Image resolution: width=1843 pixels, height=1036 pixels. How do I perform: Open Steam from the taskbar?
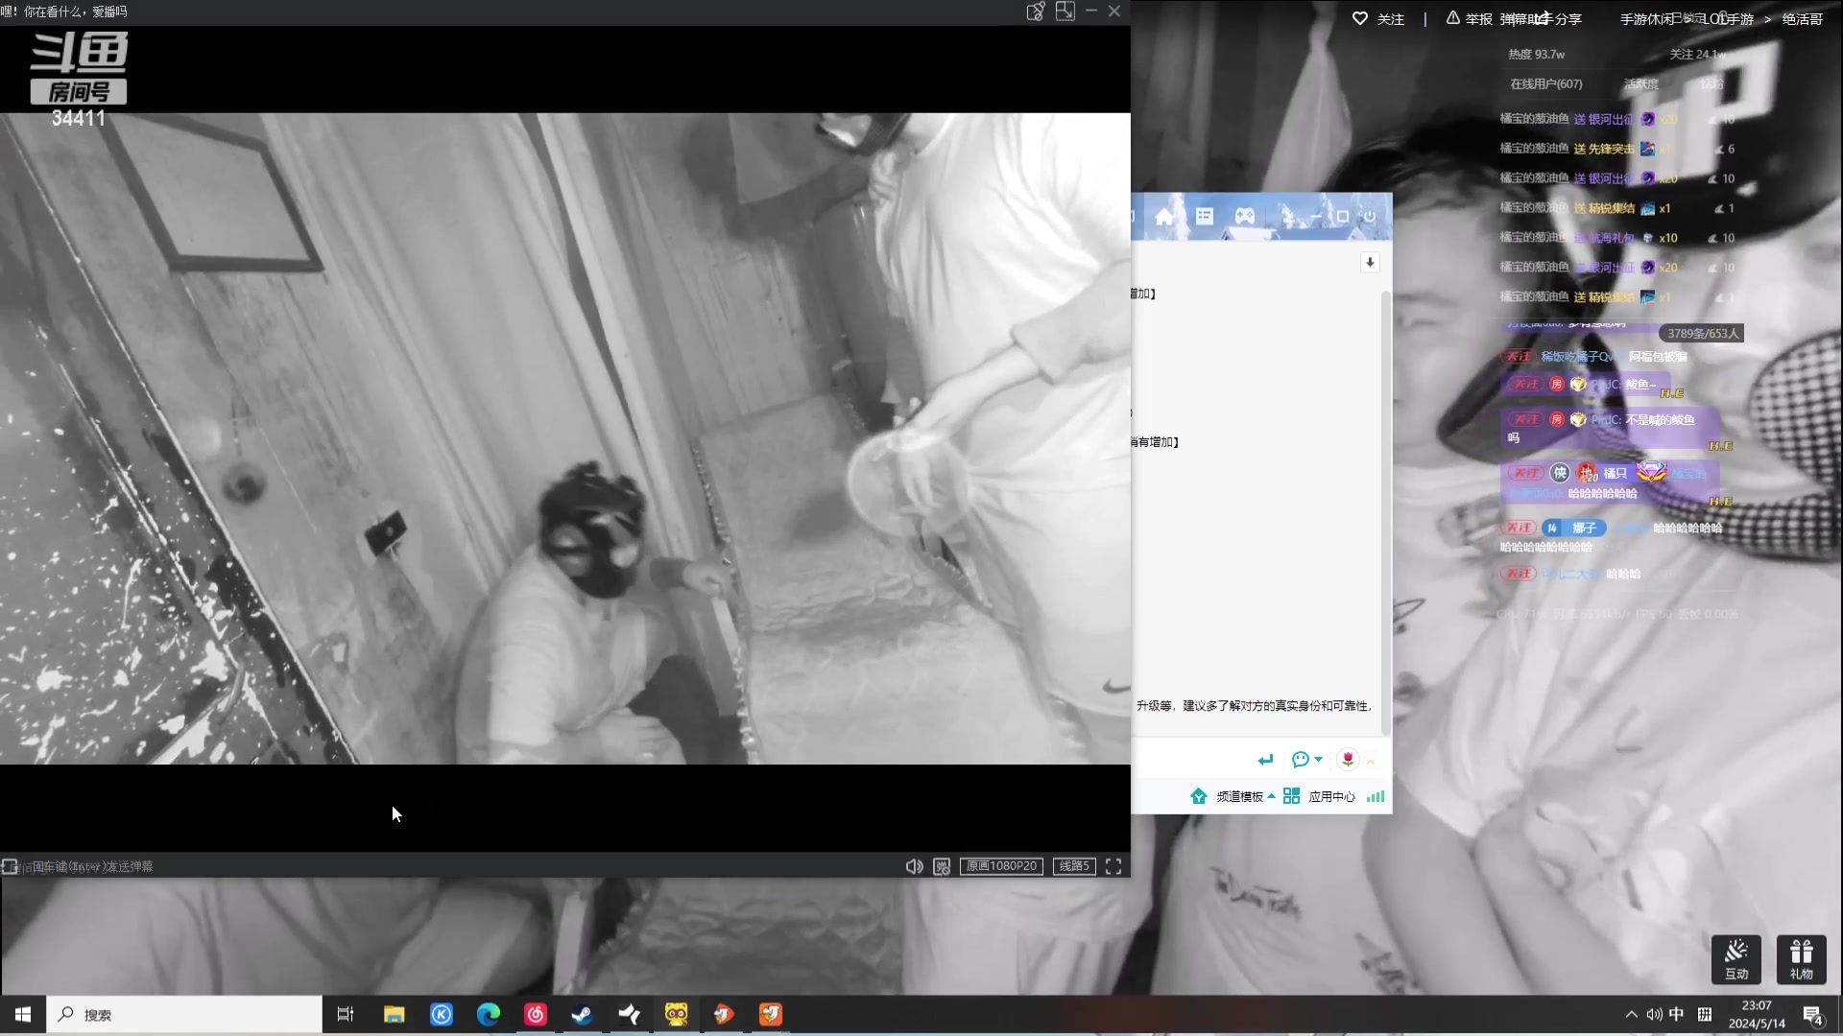pyautogui.click(x=582, y=1014)
